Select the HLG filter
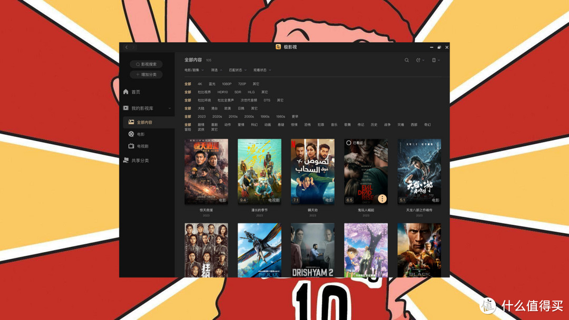 tap(251, 92)
